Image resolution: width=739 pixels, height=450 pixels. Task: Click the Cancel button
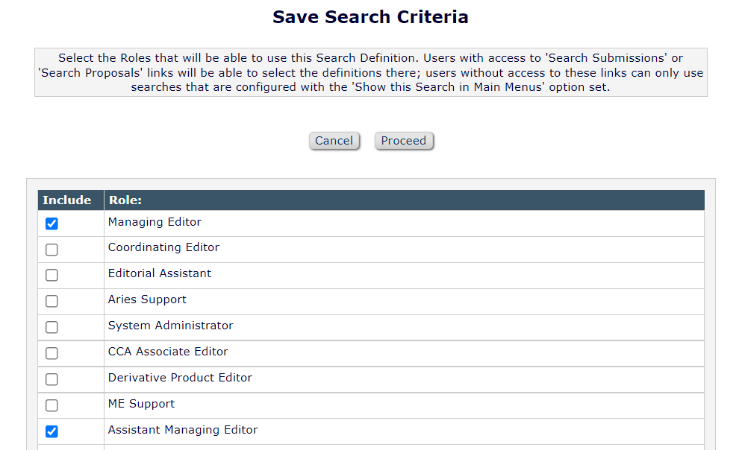[x=334, y=141]
